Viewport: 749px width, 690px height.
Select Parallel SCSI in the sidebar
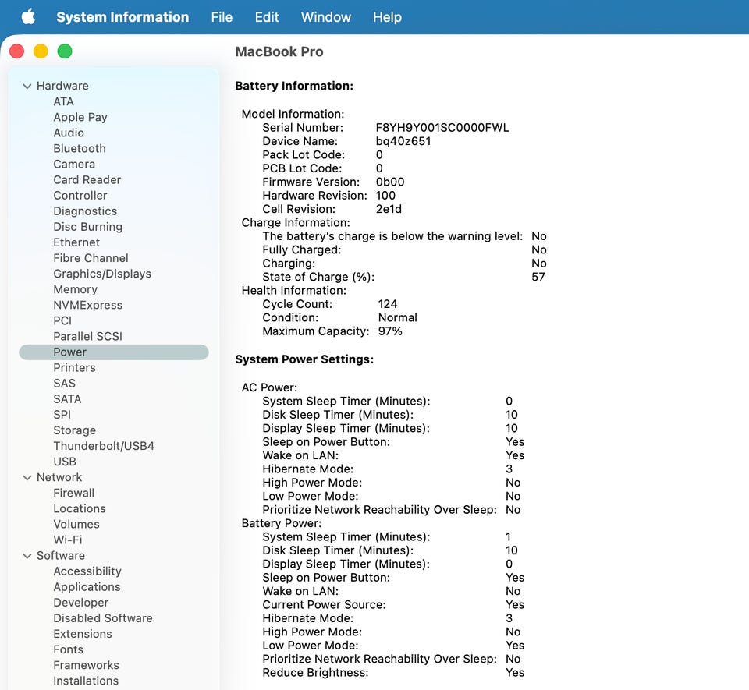click(x=88, y=336)
